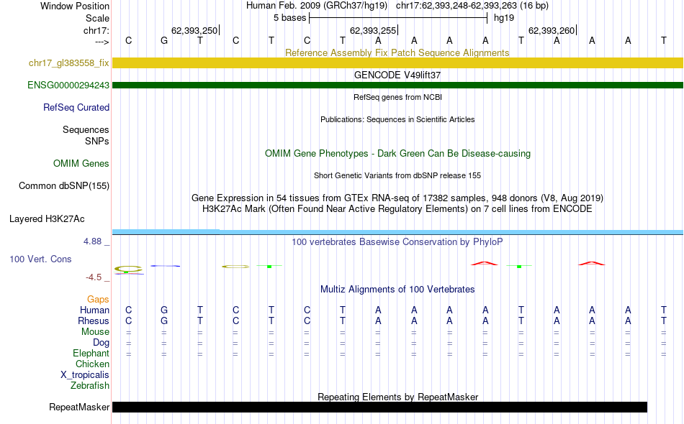Click the Zebrafish species row label
The image size is (684, 424).
90,385
